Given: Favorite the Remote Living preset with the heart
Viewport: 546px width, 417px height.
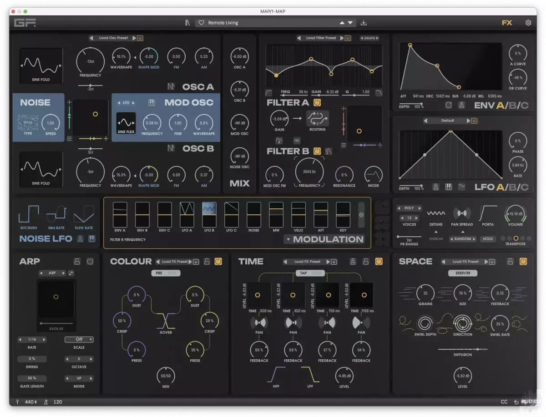Looking at the screenshot, I should pyautogui.click(x=202, y=23).
